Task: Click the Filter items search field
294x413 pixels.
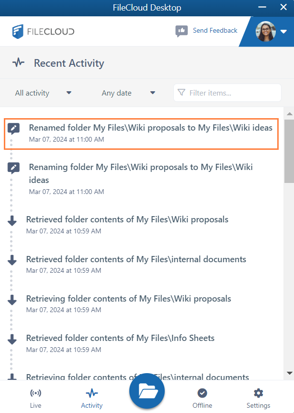Action: (233, 93)
